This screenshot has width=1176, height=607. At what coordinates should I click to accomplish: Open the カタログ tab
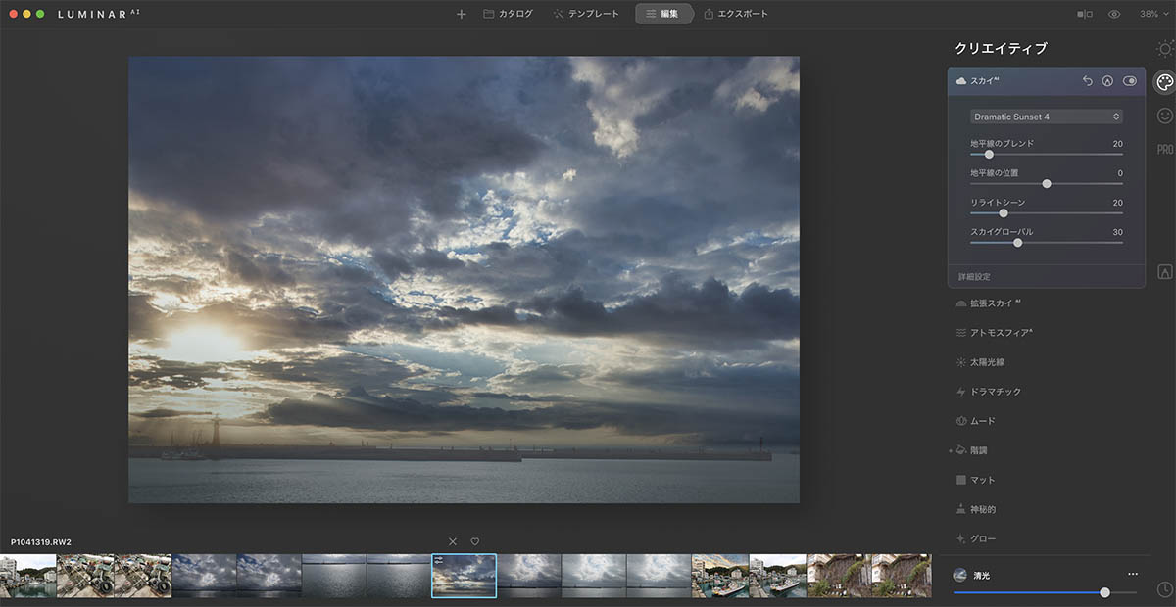click(x=508, y=14)
